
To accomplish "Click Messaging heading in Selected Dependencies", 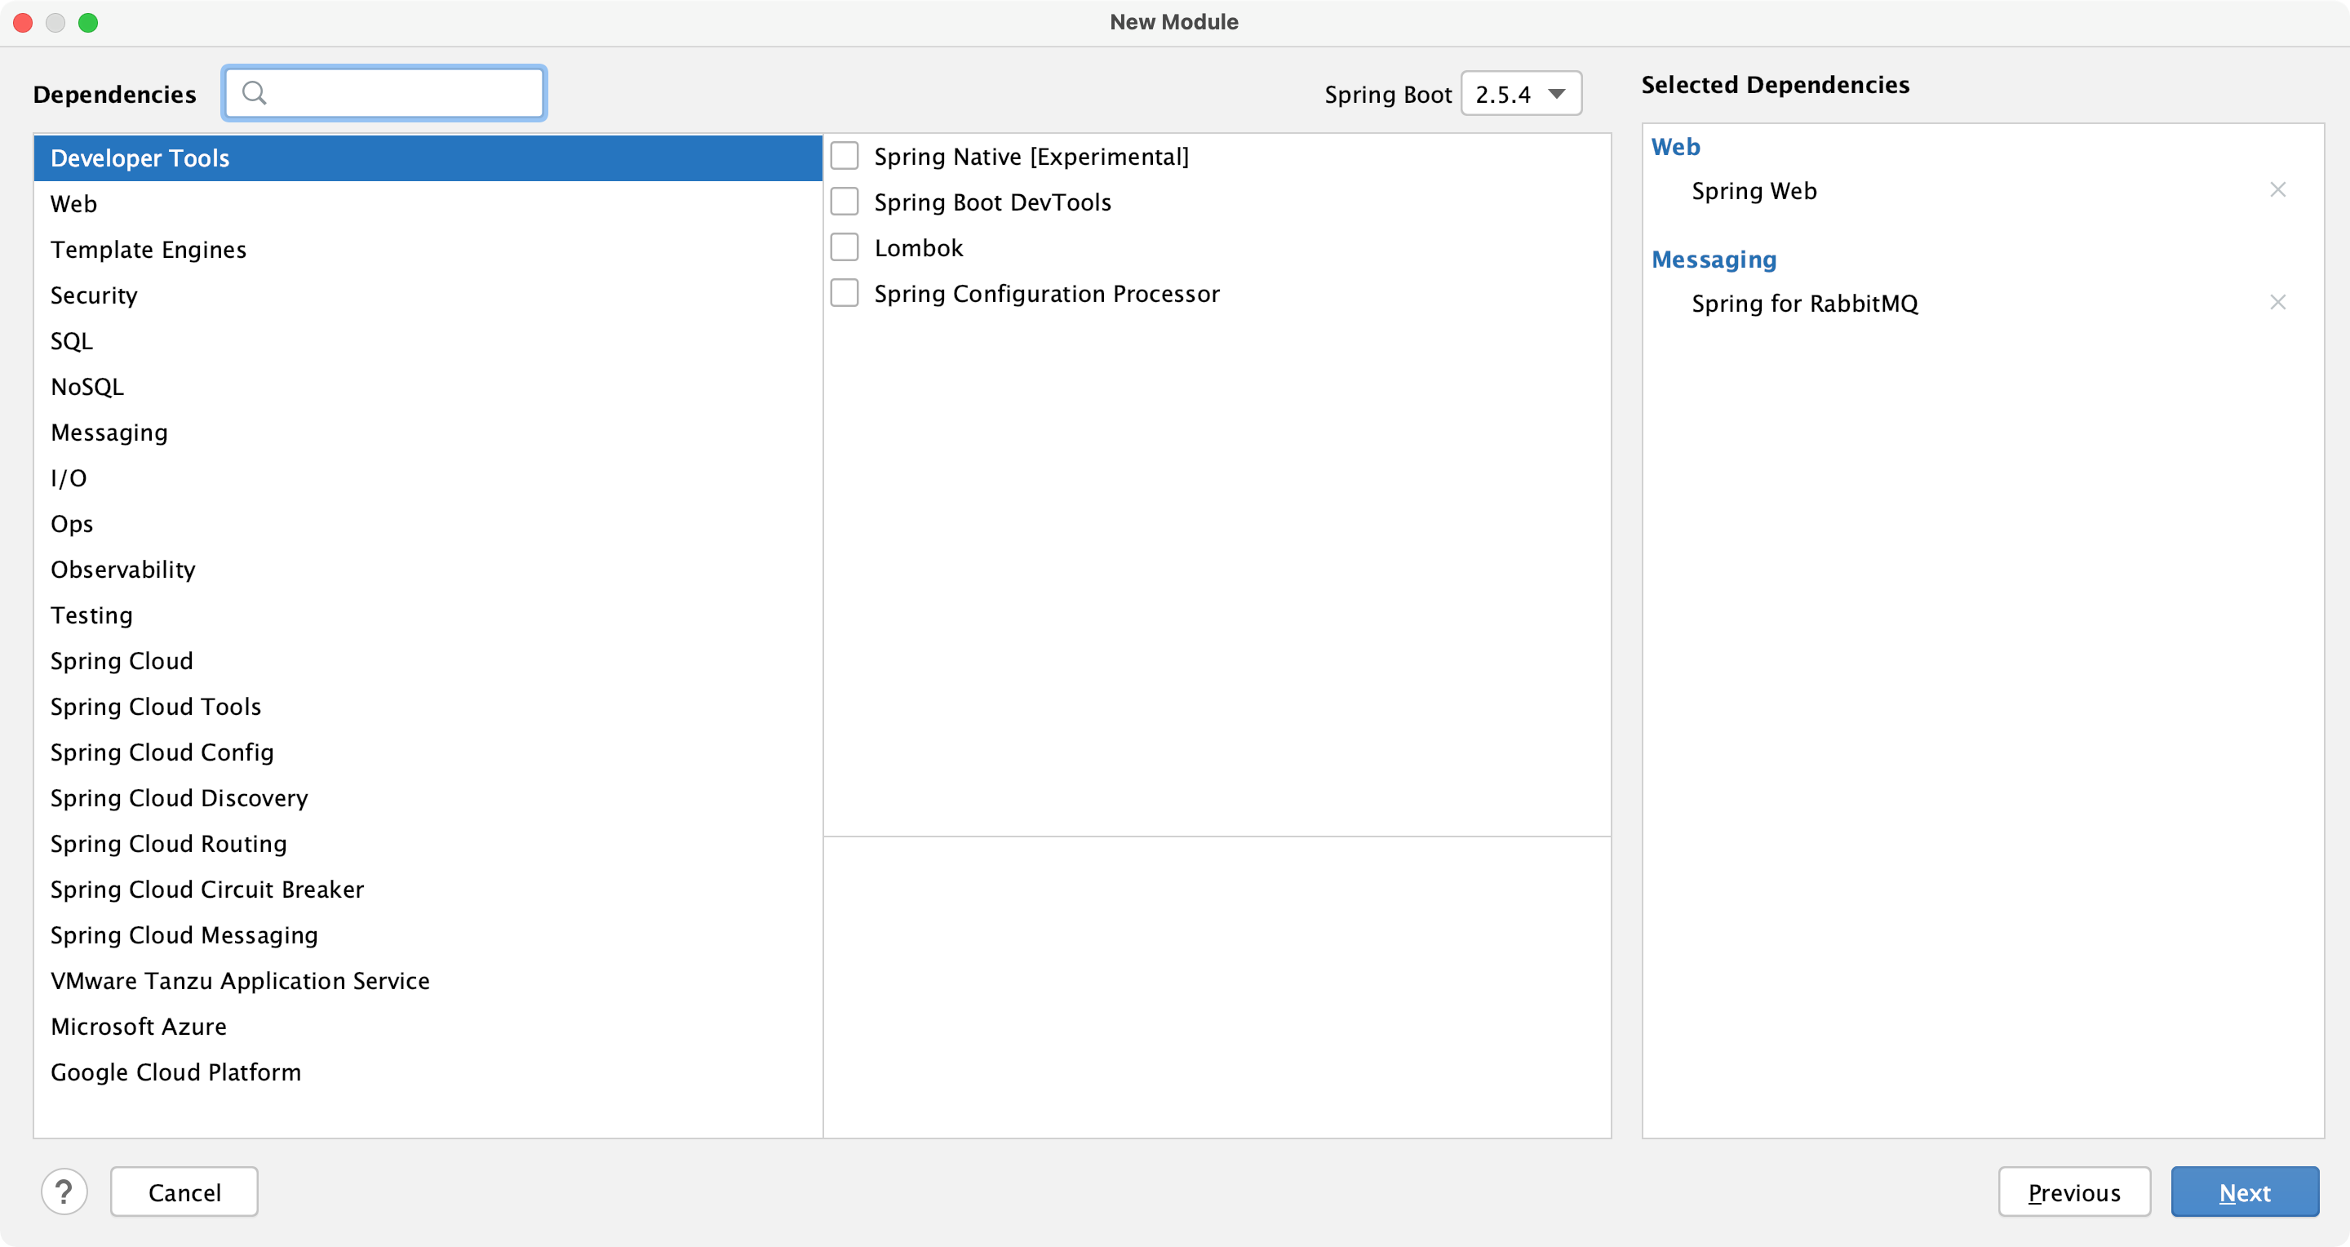I will point(1714,259).
